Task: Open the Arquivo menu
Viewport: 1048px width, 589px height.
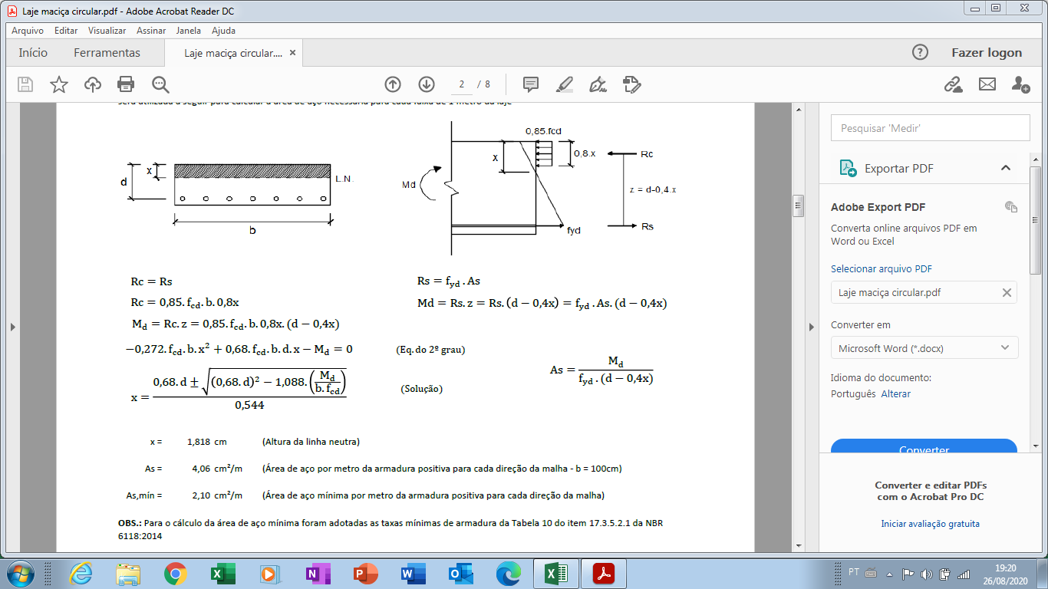Action: click(x=28, y=31)
